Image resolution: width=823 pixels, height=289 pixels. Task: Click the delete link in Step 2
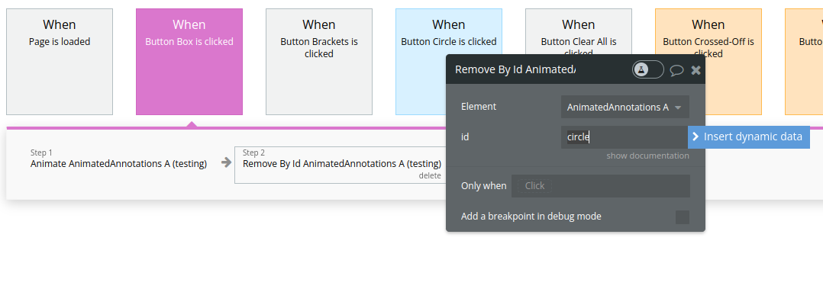[429, 175]
